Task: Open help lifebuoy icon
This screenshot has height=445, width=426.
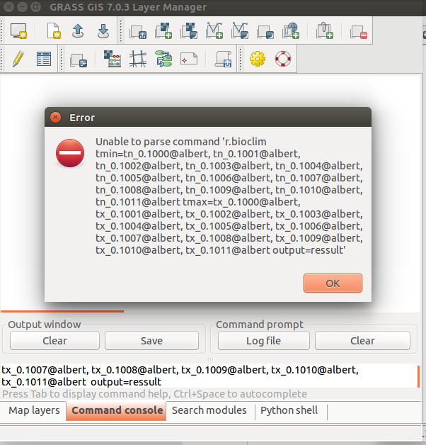Action: click(283, 59)
